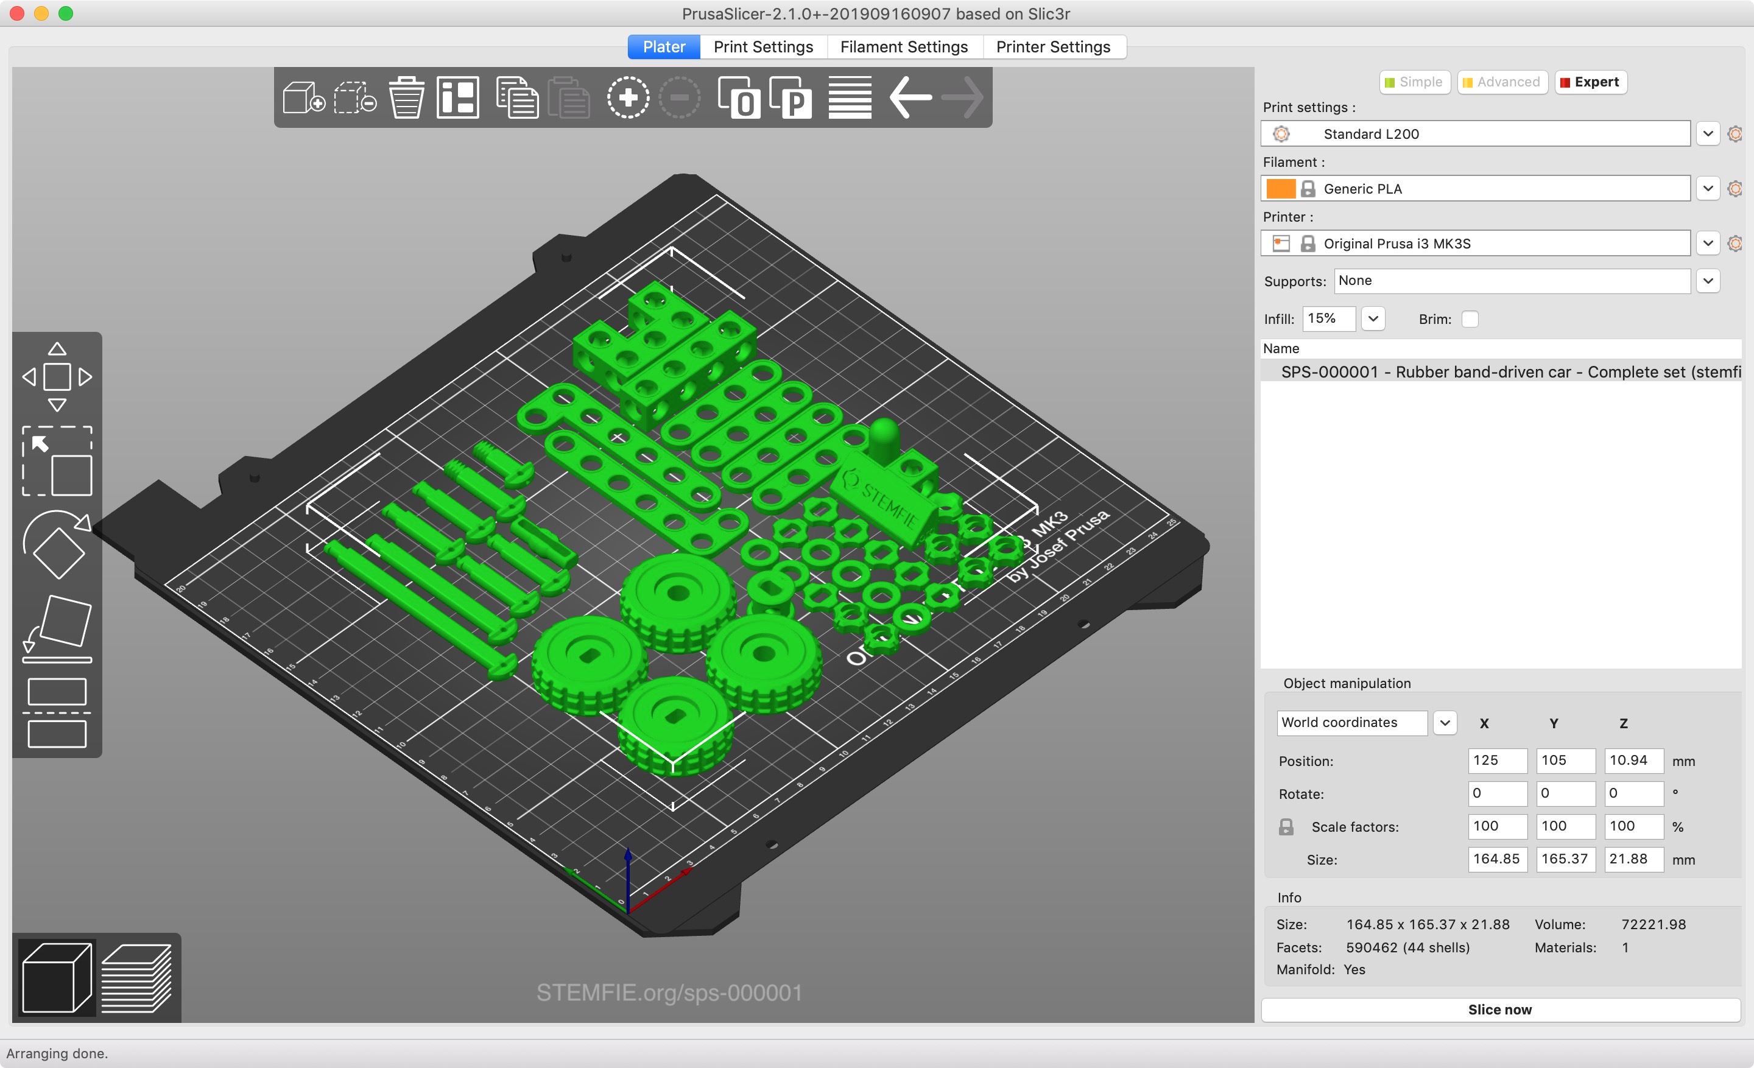Click the Rotate X field
Image resolution: width=1754 pixels, height=1068 pixels.
1497,793
